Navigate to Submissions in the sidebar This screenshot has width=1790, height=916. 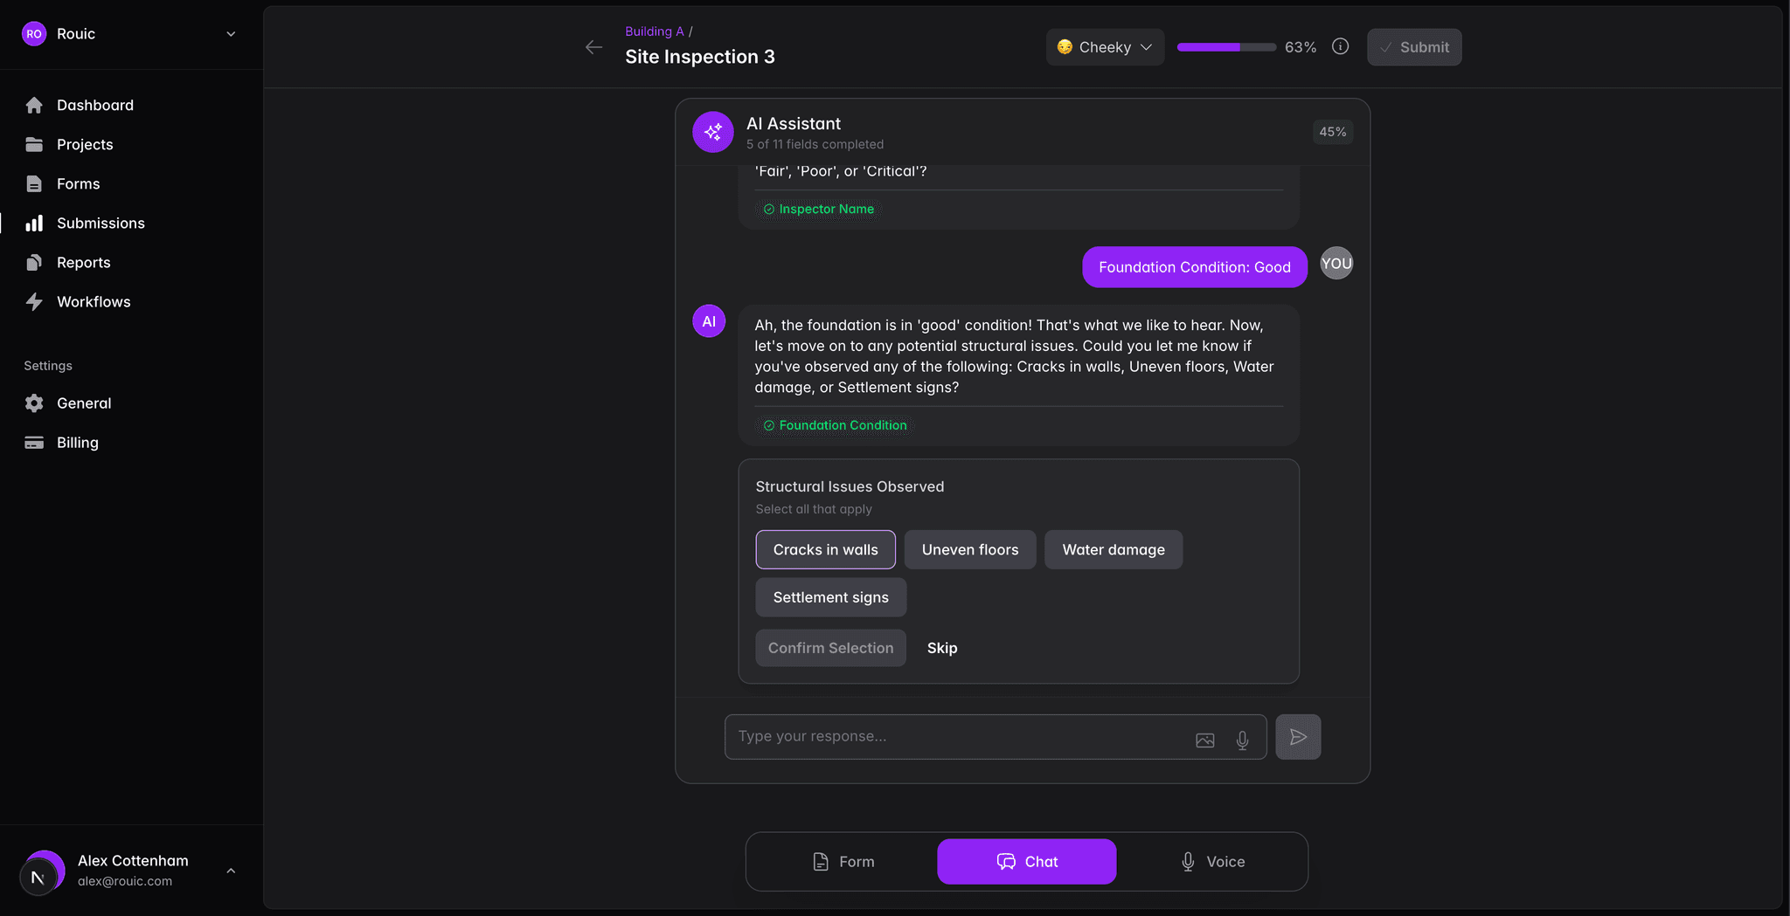point(101,223)
